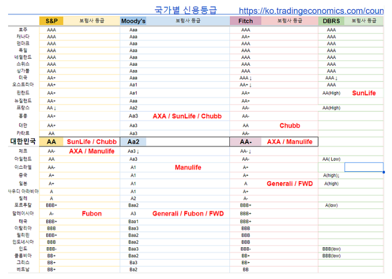392x279 pixels.
Task: Select the red Fubon insurer cell
Action: click(92, 213)
